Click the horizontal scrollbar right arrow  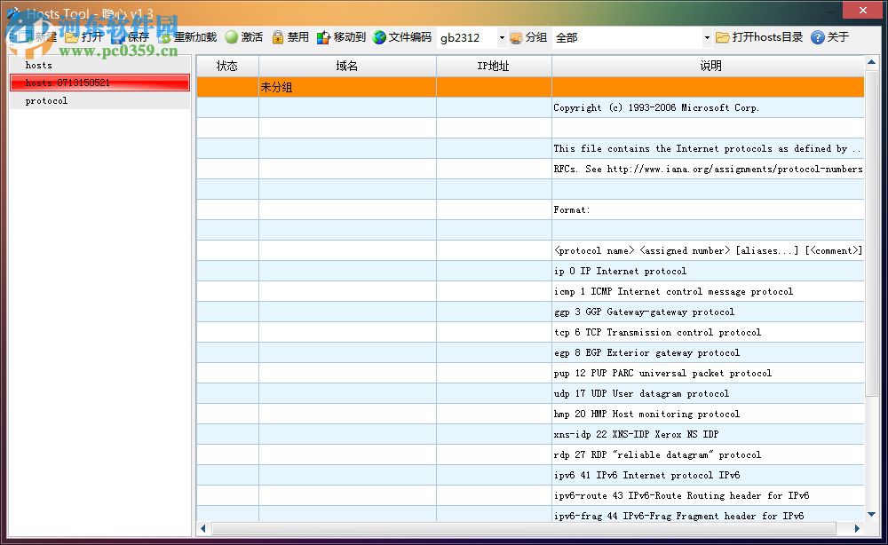coord(857,529)
